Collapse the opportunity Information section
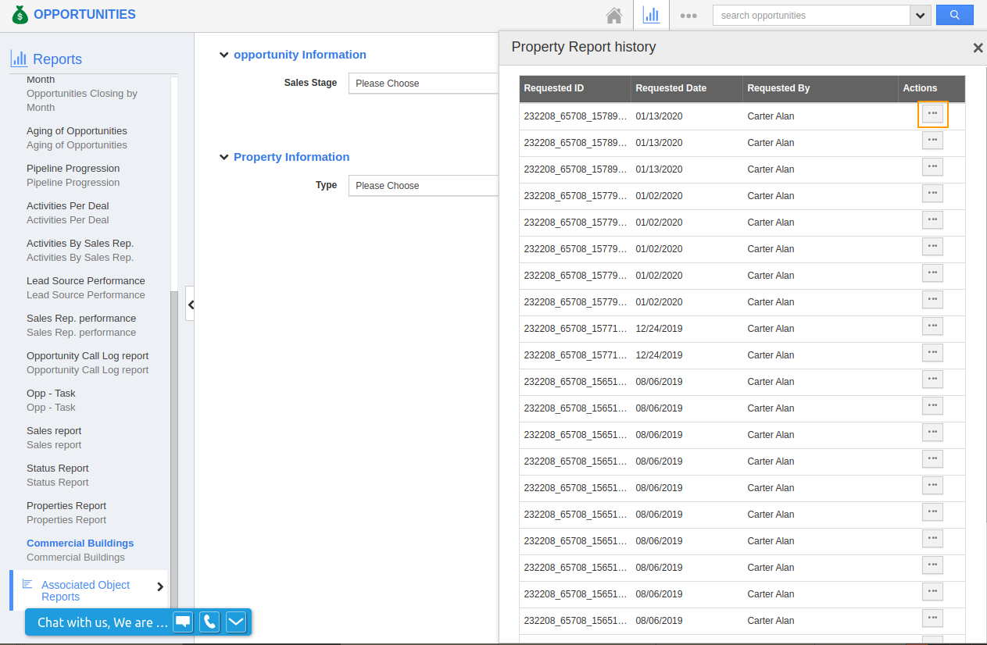 click(x=224, y=55)
